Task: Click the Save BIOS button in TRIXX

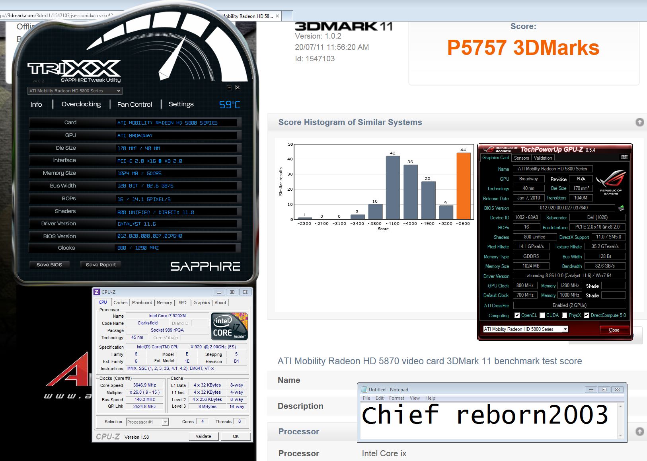Action: (x=49, y=265)
